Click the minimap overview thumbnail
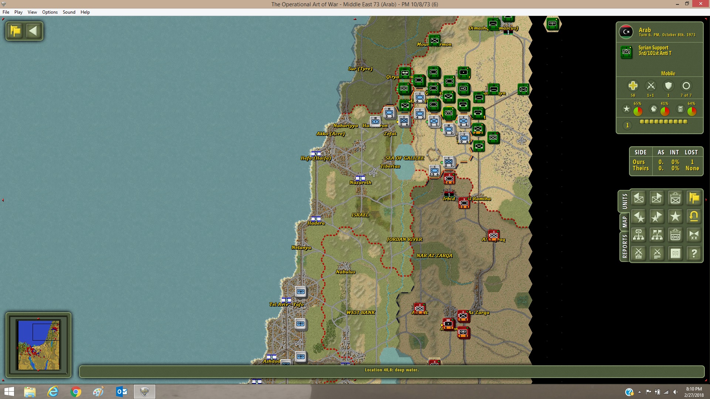Screen dimensions: 710x399 38,345
